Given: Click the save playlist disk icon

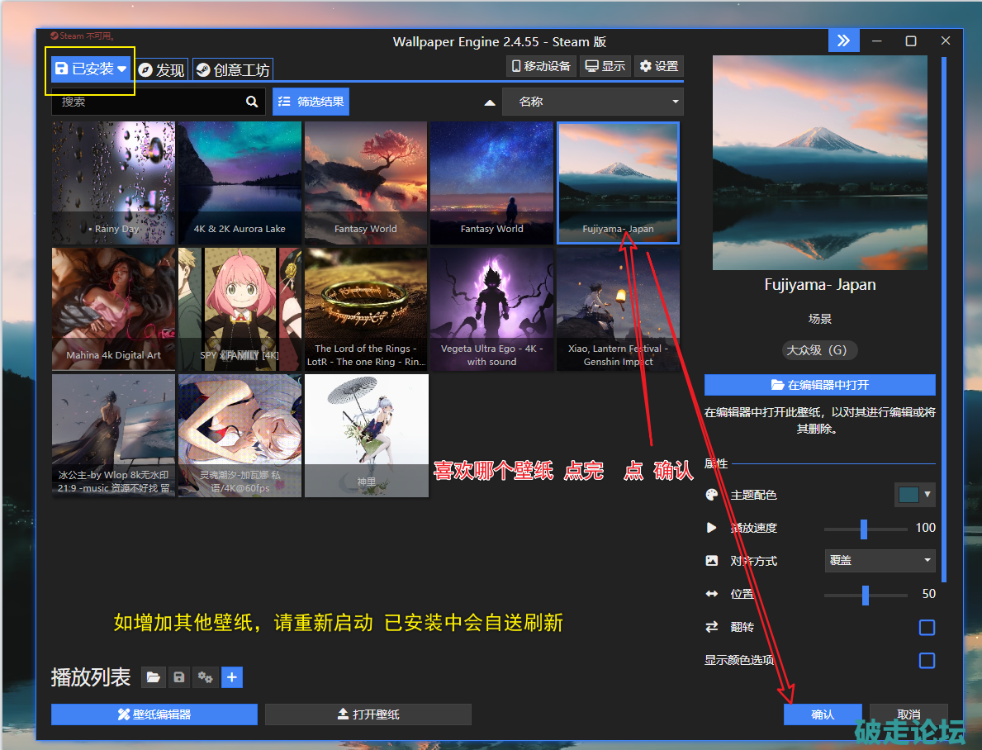Looking at the screenshot, I should coord(179,677).
